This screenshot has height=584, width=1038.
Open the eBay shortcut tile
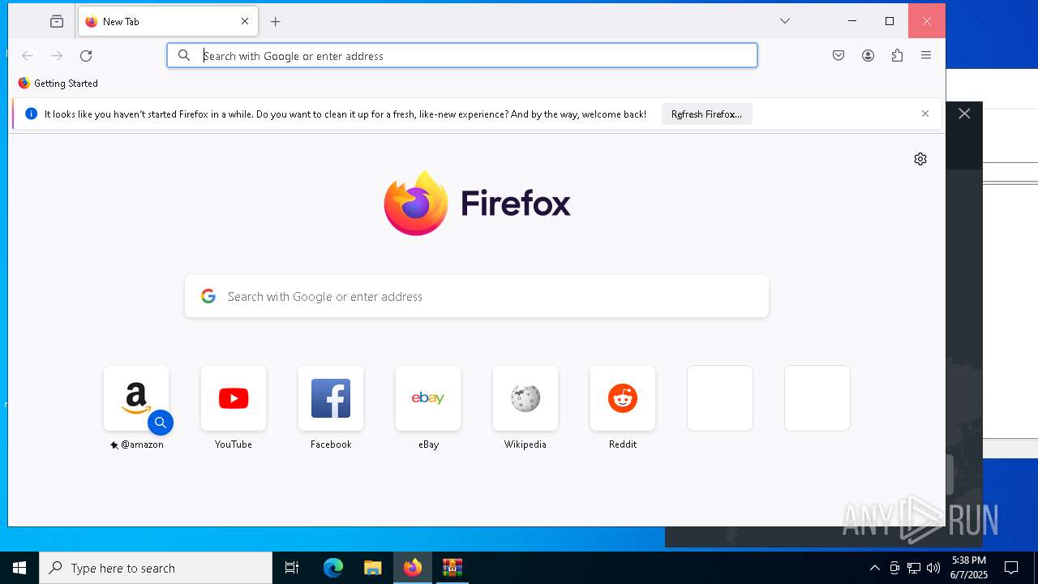(428, 398)
